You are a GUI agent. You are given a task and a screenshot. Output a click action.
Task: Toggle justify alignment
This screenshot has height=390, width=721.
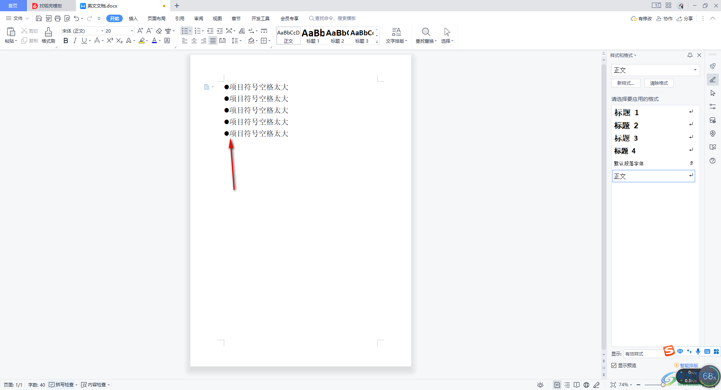click(x=213, y=40)
